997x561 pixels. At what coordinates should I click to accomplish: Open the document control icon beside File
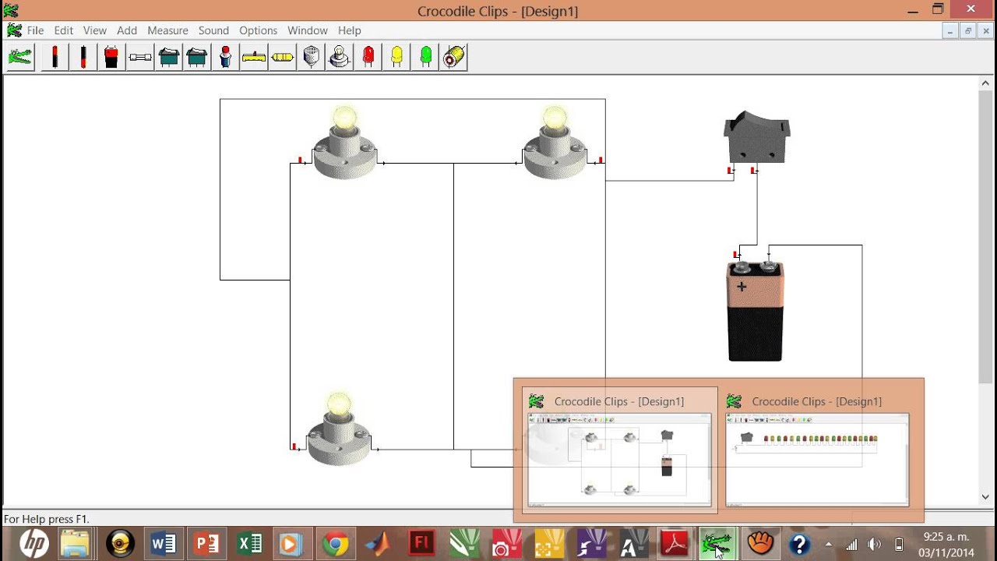[x=14, y=30]
